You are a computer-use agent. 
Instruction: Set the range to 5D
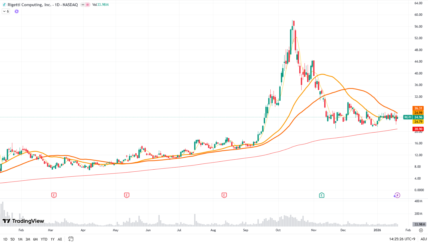13,239
